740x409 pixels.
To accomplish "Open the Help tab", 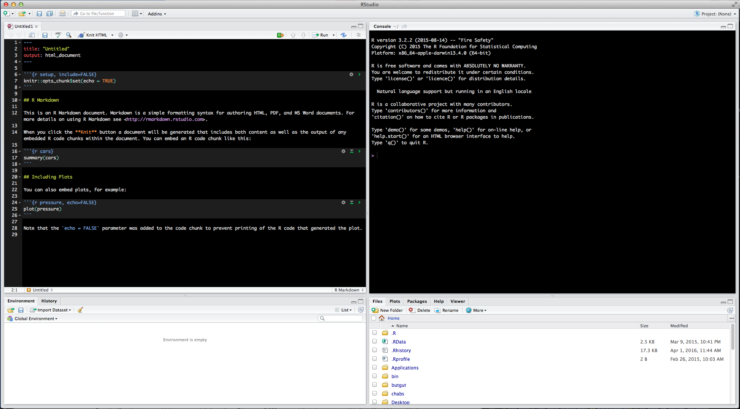I will (439, 301).
